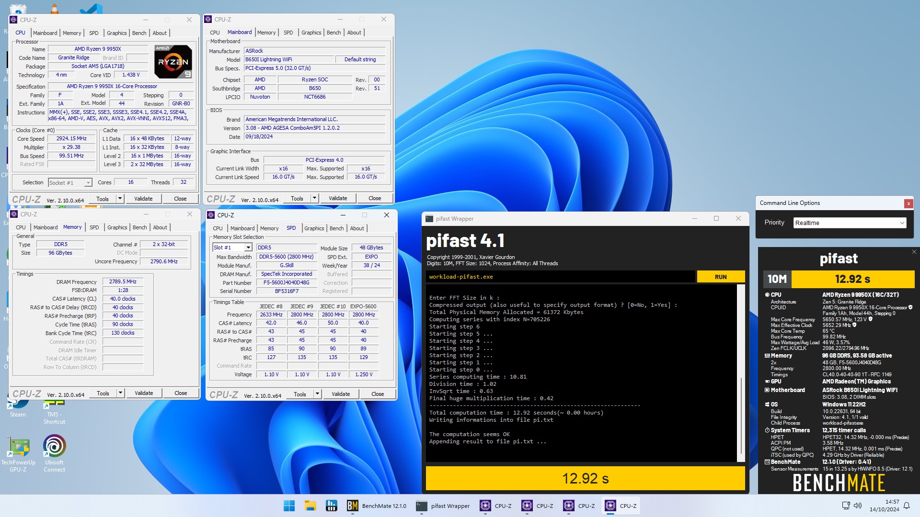Open Windows Start menu
This screenshot has width=920, height=517.
(x=289, y=506)
